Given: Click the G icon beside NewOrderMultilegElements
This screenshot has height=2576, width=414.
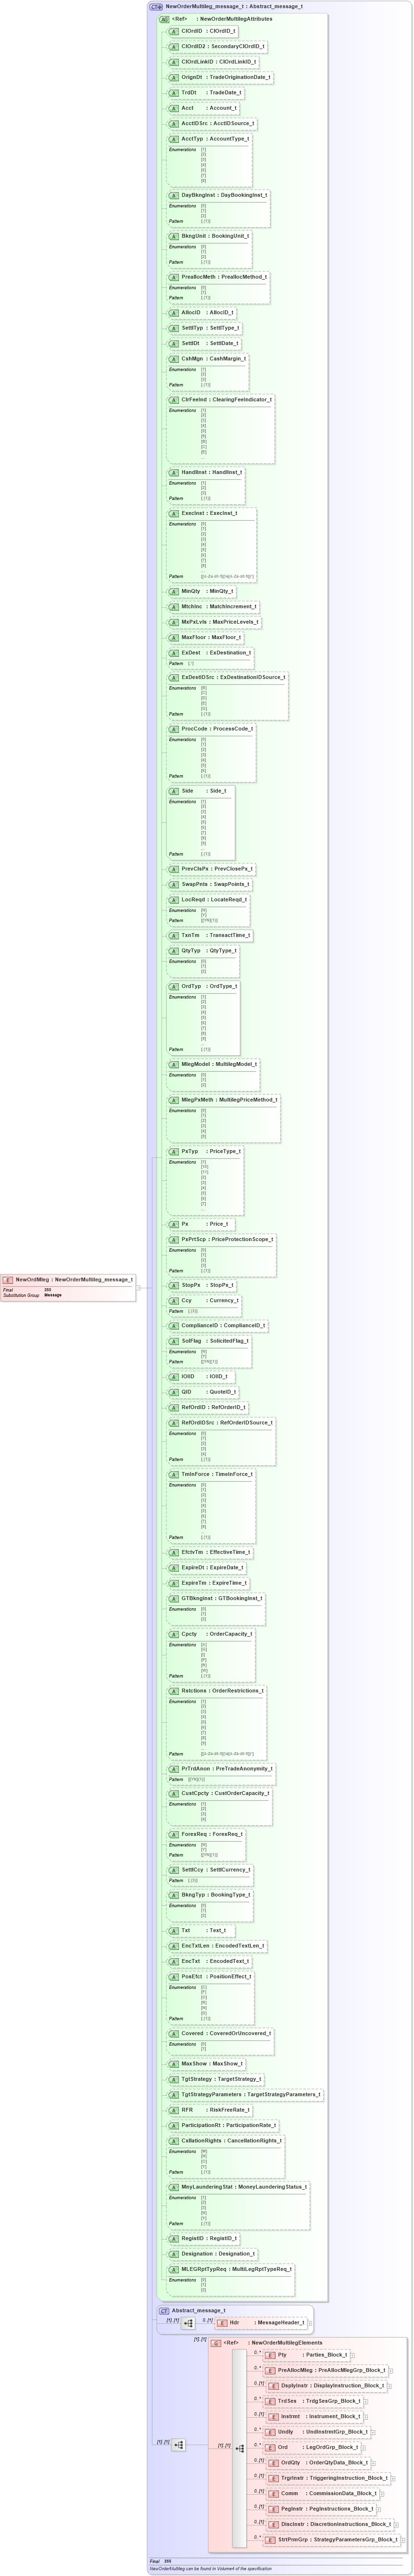Looking at the screenshot, I should pos(216,2343).
